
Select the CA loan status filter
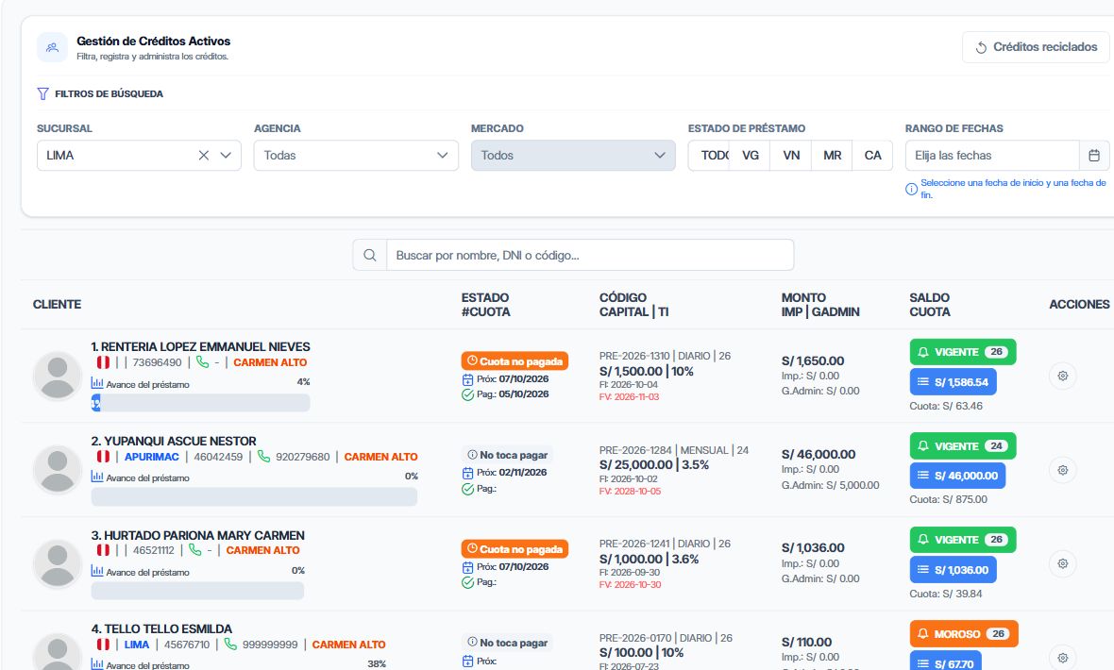click(x=872, y=156)
